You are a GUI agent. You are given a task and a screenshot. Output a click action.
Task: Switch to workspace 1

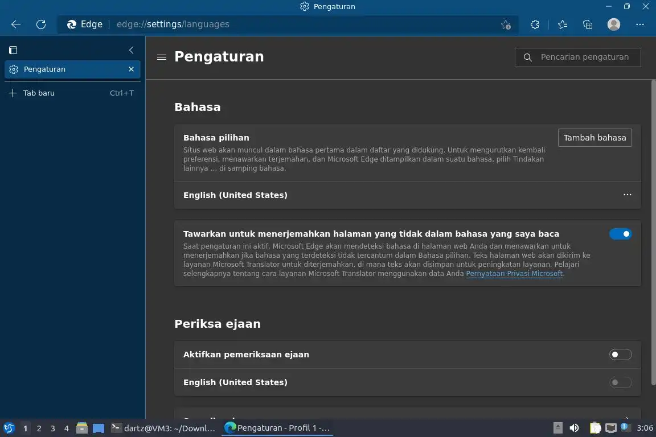click(25, 428)
